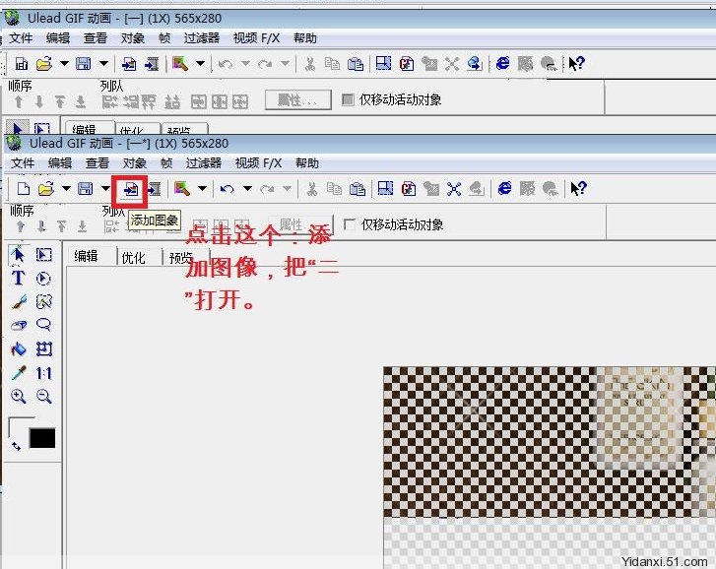Click 属性 button in back window

pyautogui.click(x=297, y=100)
